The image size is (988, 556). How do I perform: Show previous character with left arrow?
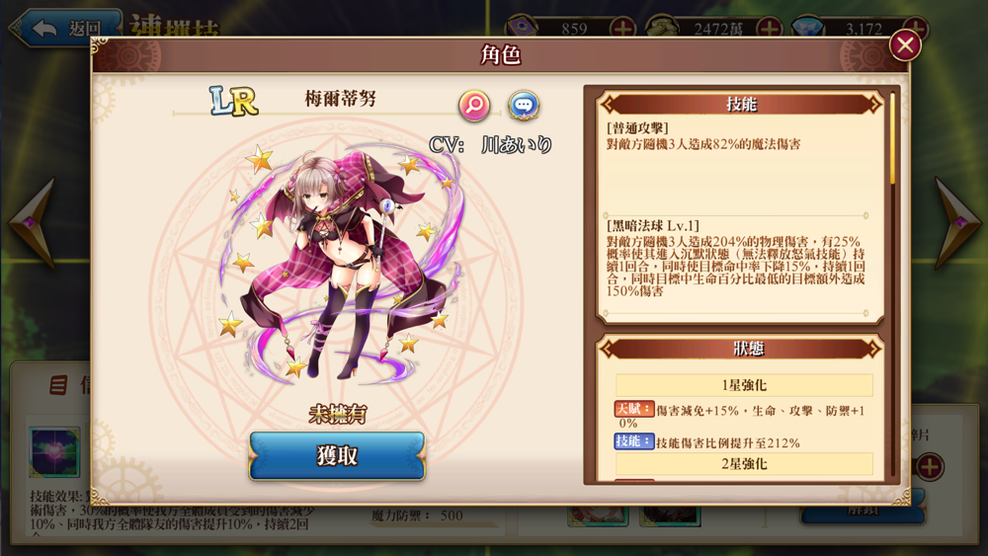[33, 223]
